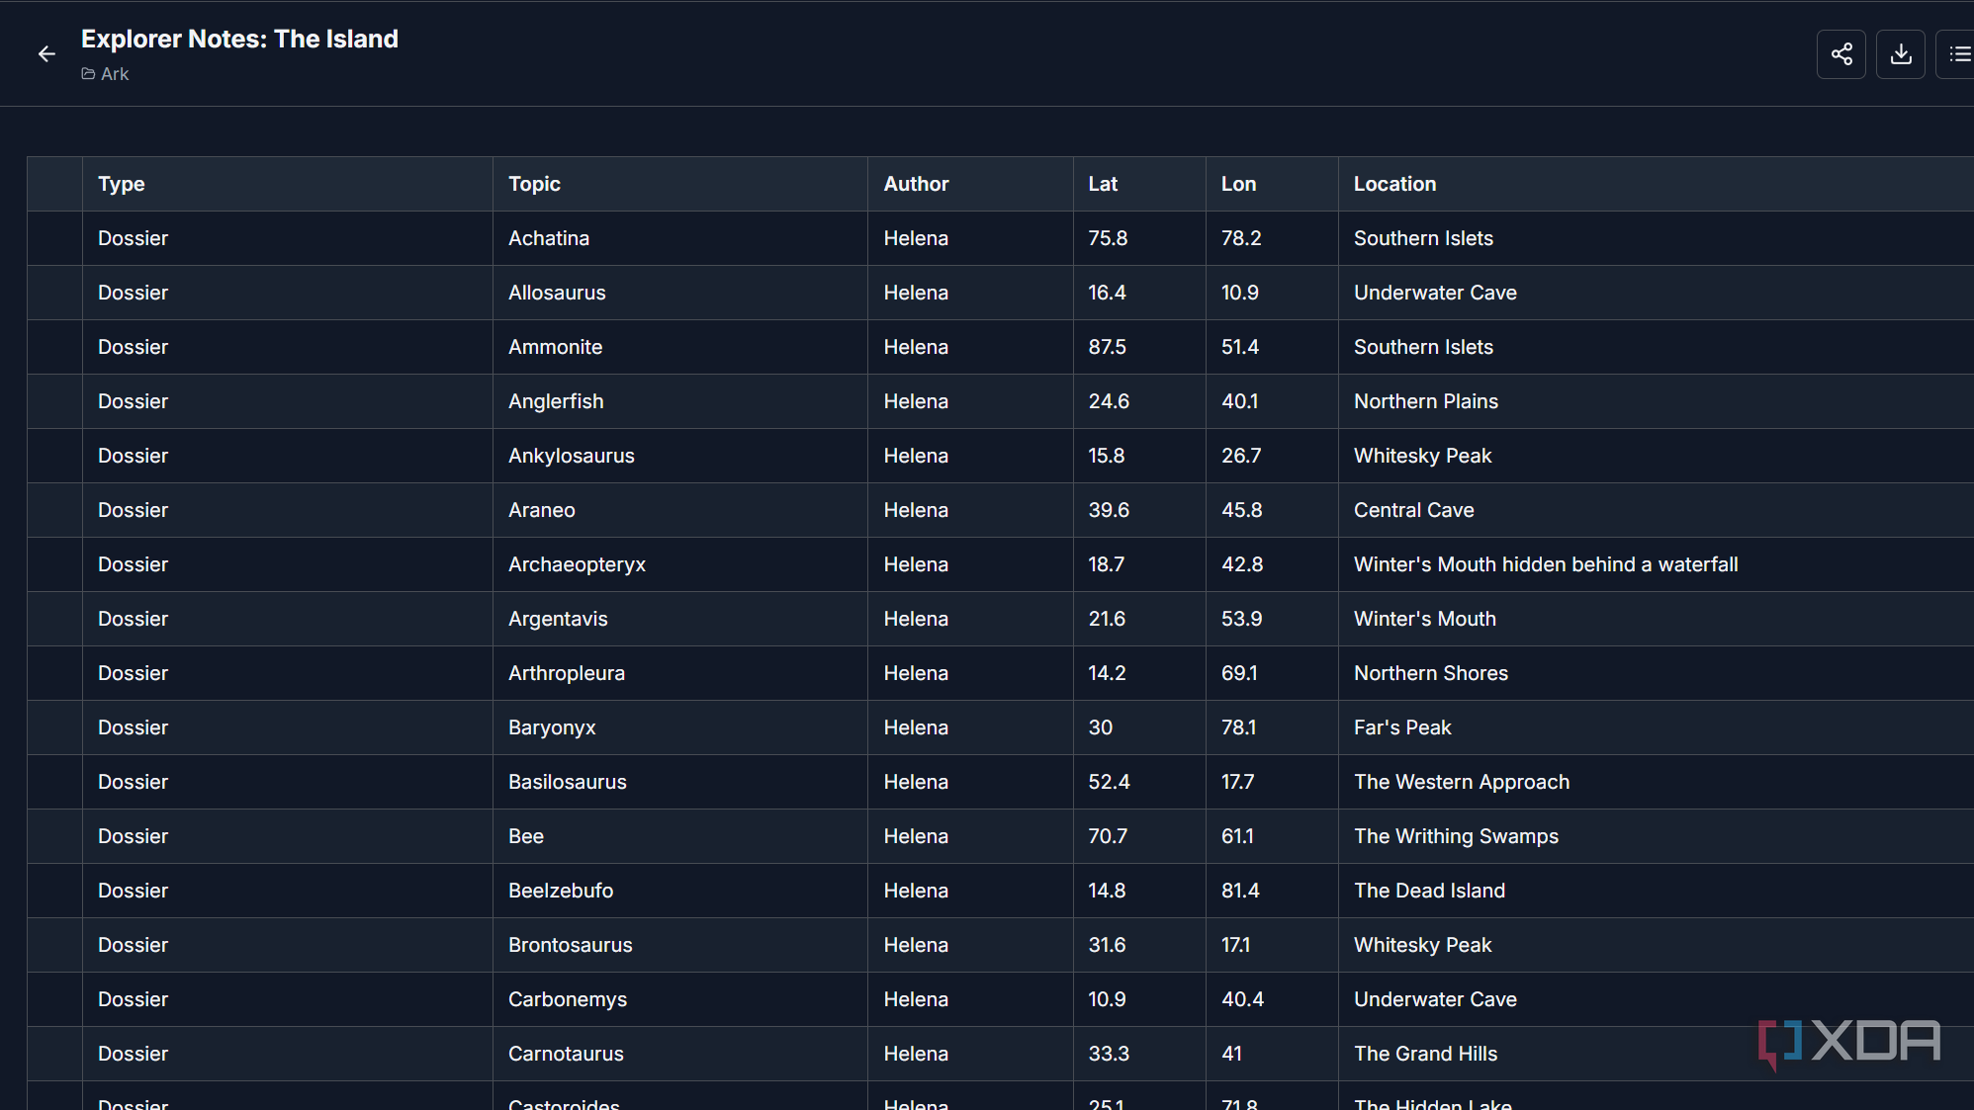
Task: Click the Archaeopteryx topic cell
Action: coord(680,564)
